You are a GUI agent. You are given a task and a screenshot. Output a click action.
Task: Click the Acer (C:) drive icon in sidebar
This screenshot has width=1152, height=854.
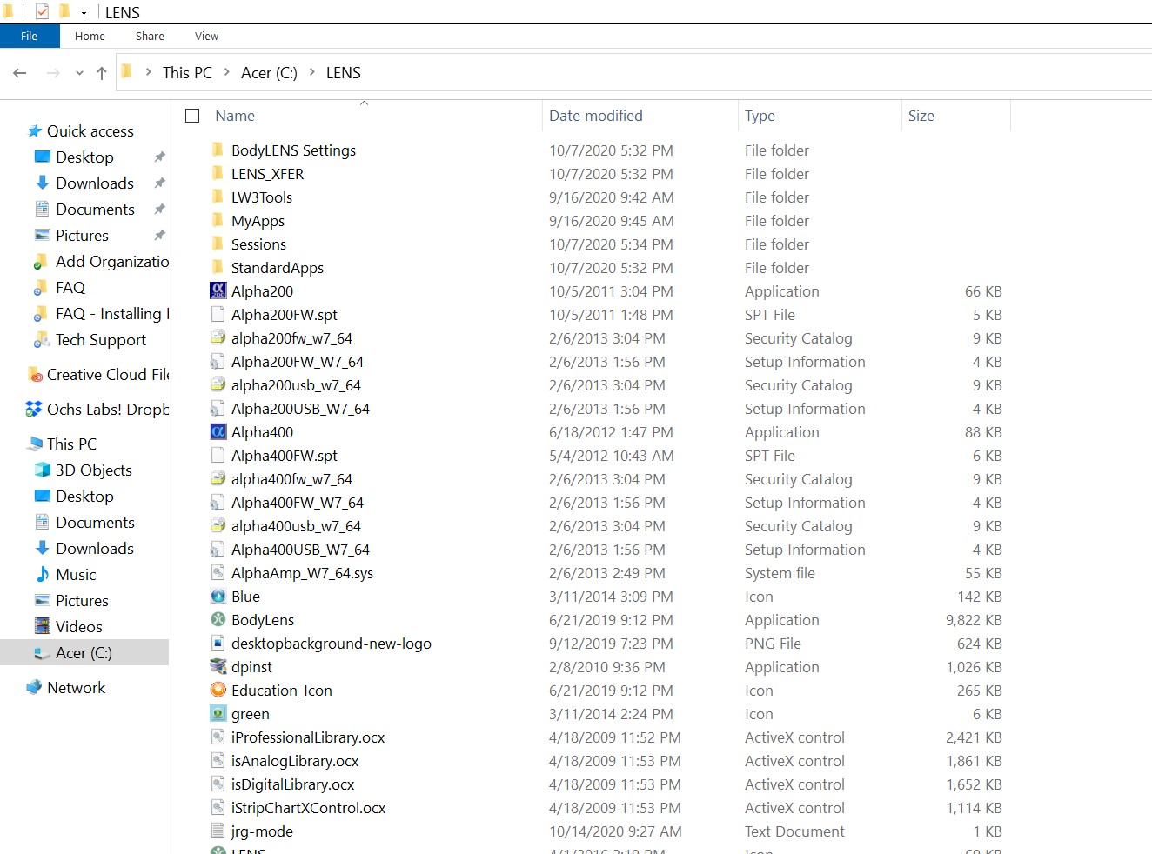[x=42, y=652]
